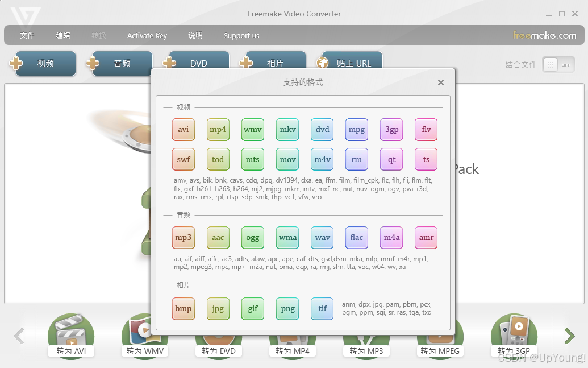Click the mpg format icon

coord(357,130)
